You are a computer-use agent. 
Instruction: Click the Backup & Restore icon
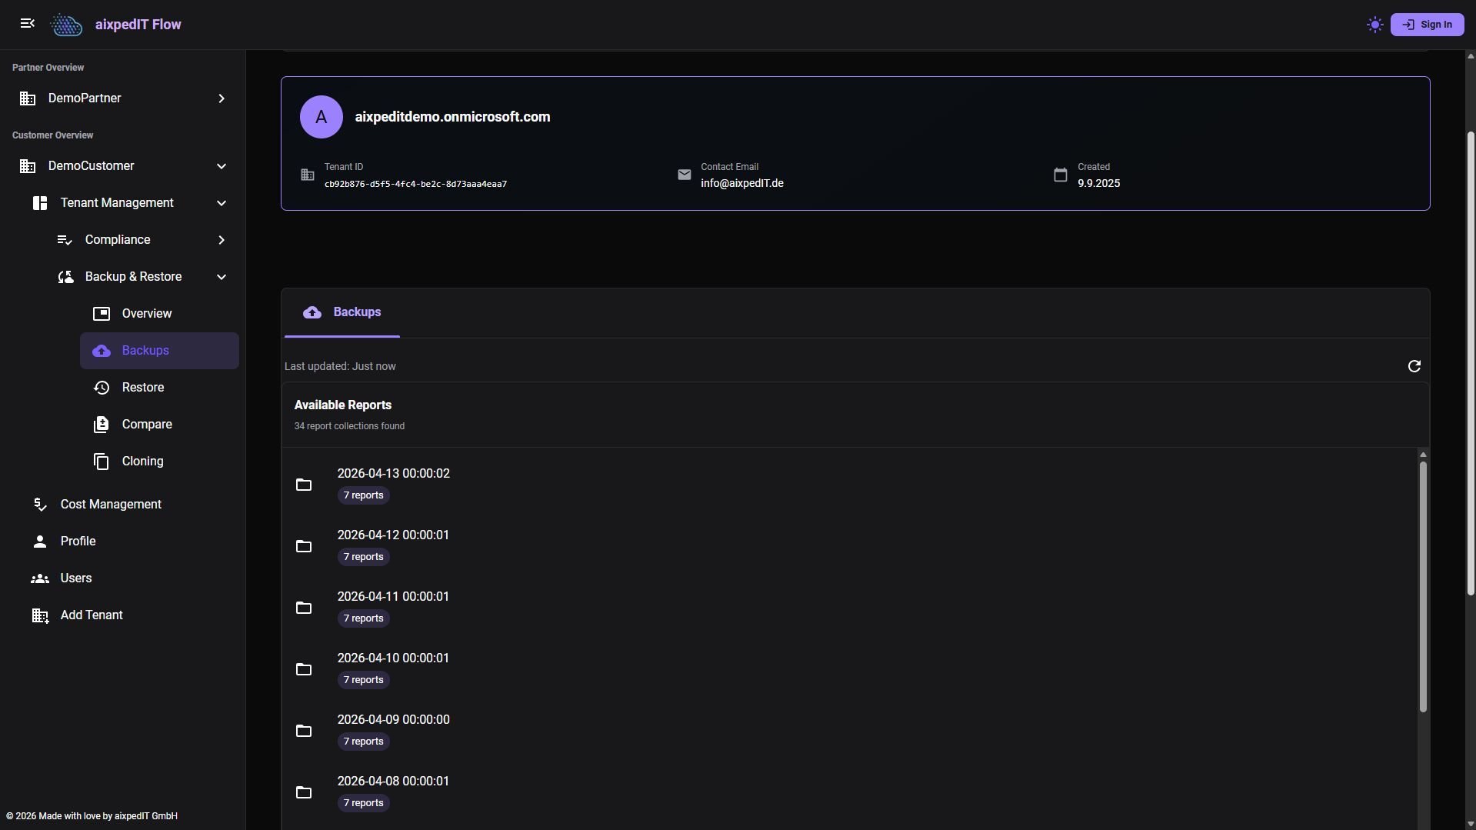(65, 277)
